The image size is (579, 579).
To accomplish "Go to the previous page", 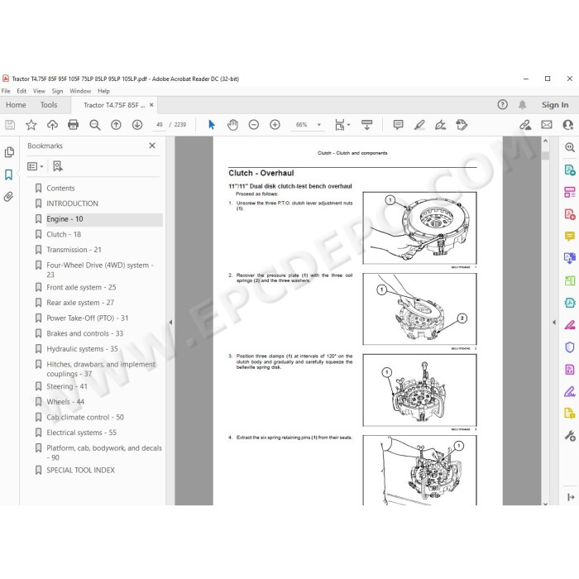I will (x=116, y=125).
